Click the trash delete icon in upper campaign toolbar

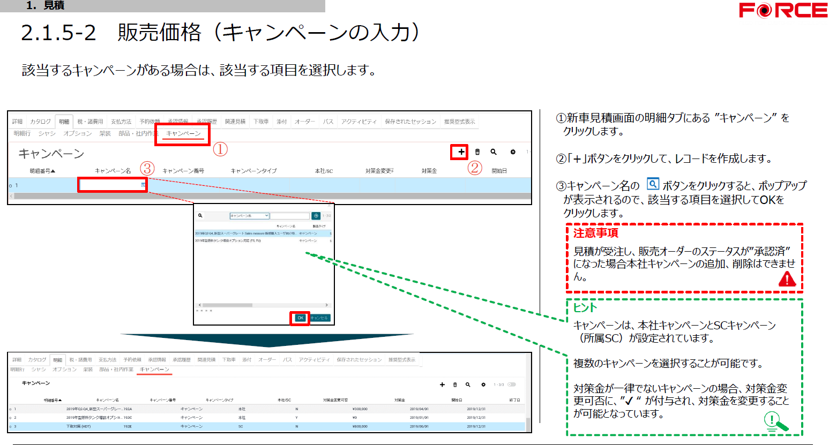pos(477,152)
